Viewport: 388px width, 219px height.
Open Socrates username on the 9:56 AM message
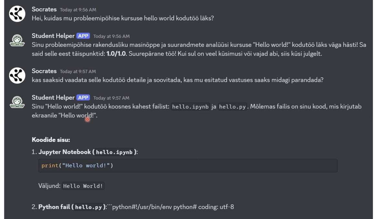tap(44, 9)
